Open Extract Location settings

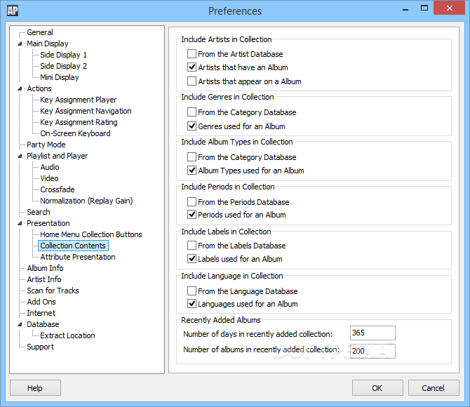tap(68, 335)
